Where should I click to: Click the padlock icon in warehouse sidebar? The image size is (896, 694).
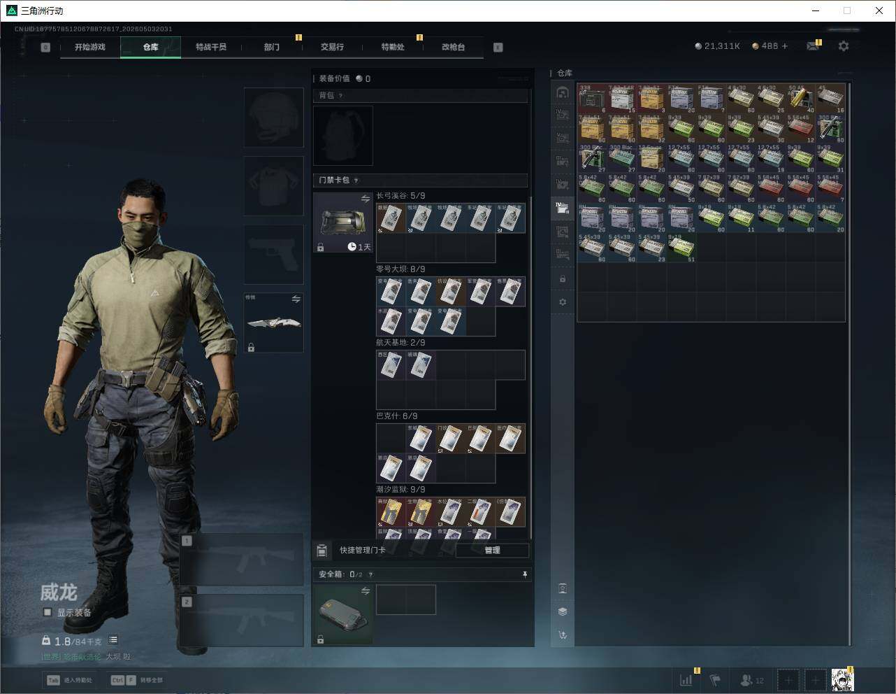coord(563,279)
